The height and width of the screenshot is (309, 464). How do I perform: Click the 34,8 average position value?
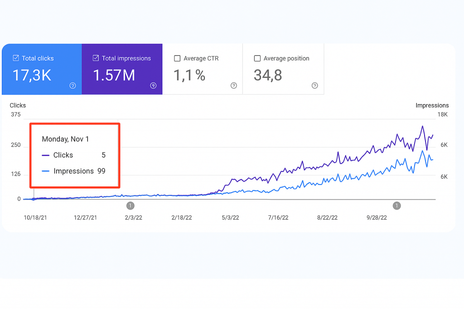[268, 76]
